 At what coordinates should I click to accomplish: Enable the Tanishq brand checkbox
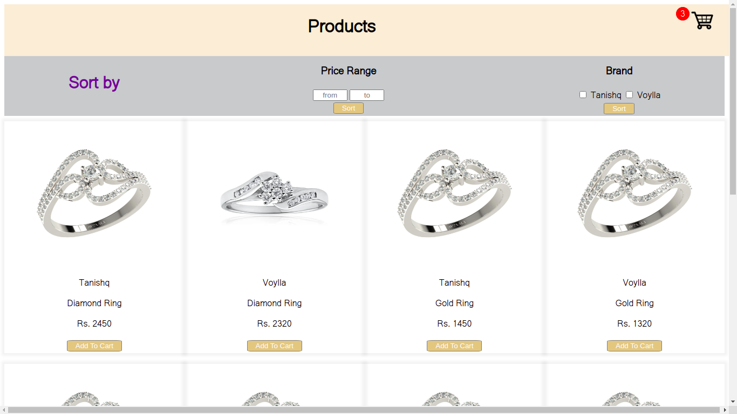[583, 94]
